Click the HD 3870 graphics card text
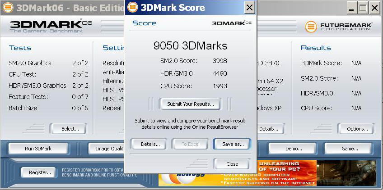Viewport: 383px width, 190px height. coord(268,63)
